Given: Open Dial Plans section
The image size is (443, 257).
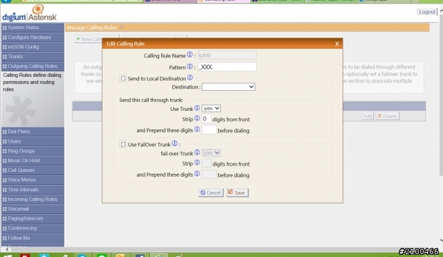Looking at the screenshot, I should click(x=33, y=132).
